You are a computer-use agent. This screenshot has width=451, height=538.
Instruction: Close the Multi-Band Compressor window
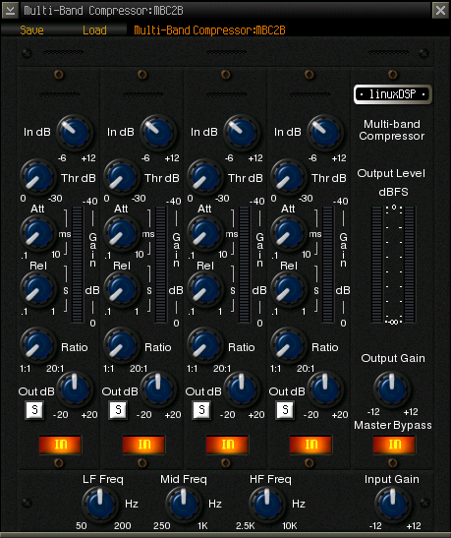coord(440,10)
